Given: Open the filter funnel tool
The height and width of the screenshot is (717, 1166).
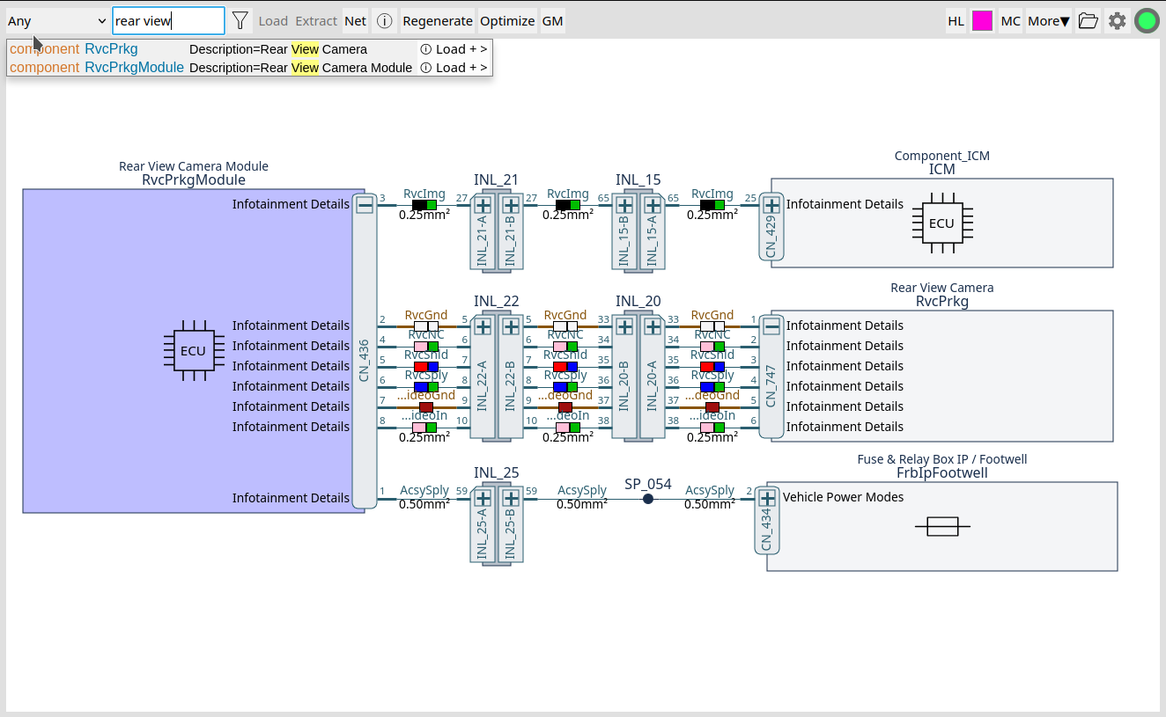Looking at the screenshot, I should [240, 20].
